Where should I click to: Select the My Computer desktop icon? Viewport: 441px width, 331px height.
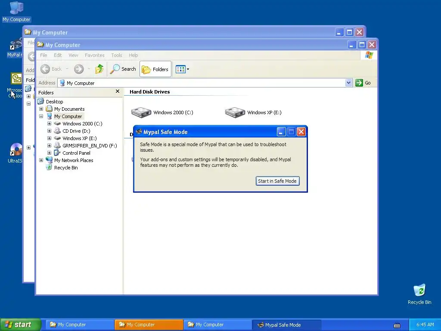pos(16,11)
